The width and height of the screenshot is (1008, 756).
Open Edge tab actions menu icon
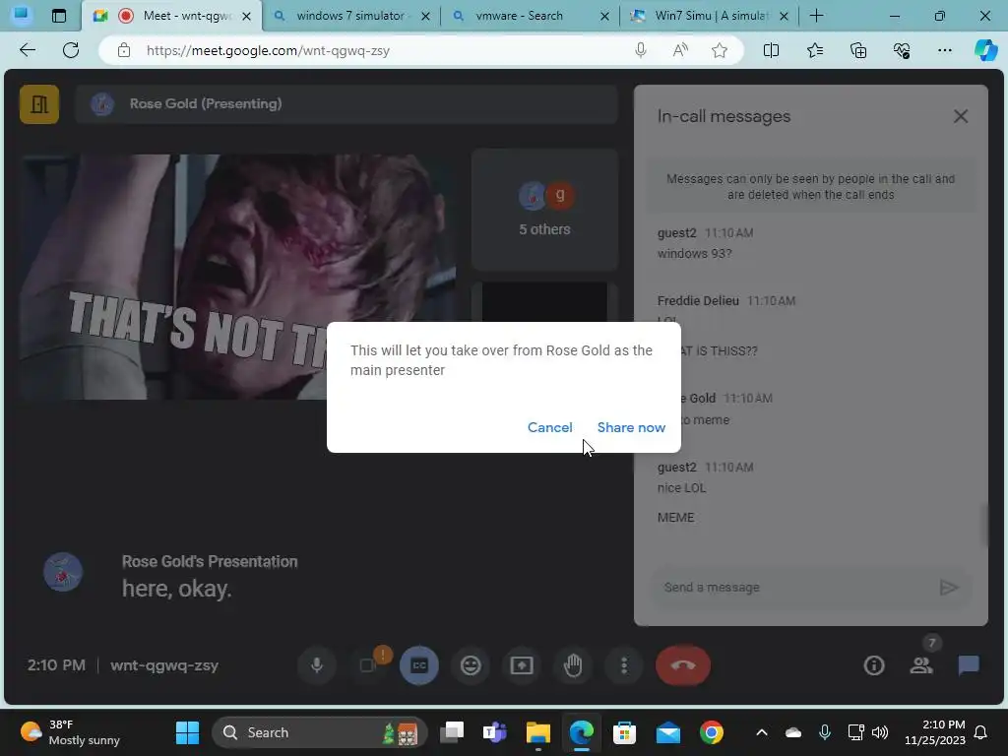pyautogui.click(x=58, y=16)
